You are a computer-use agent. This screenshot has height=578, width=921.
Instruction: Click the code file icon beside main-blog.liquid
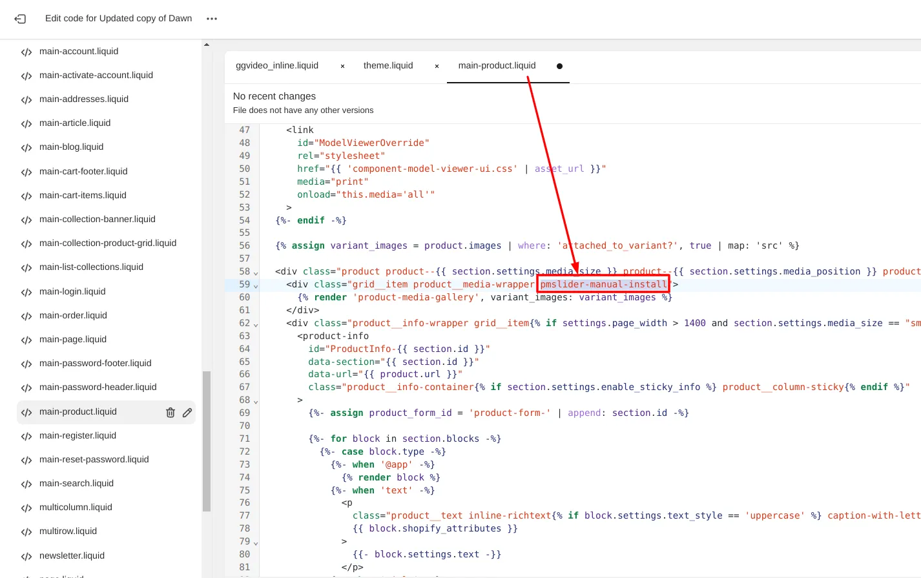click(26, 147)
